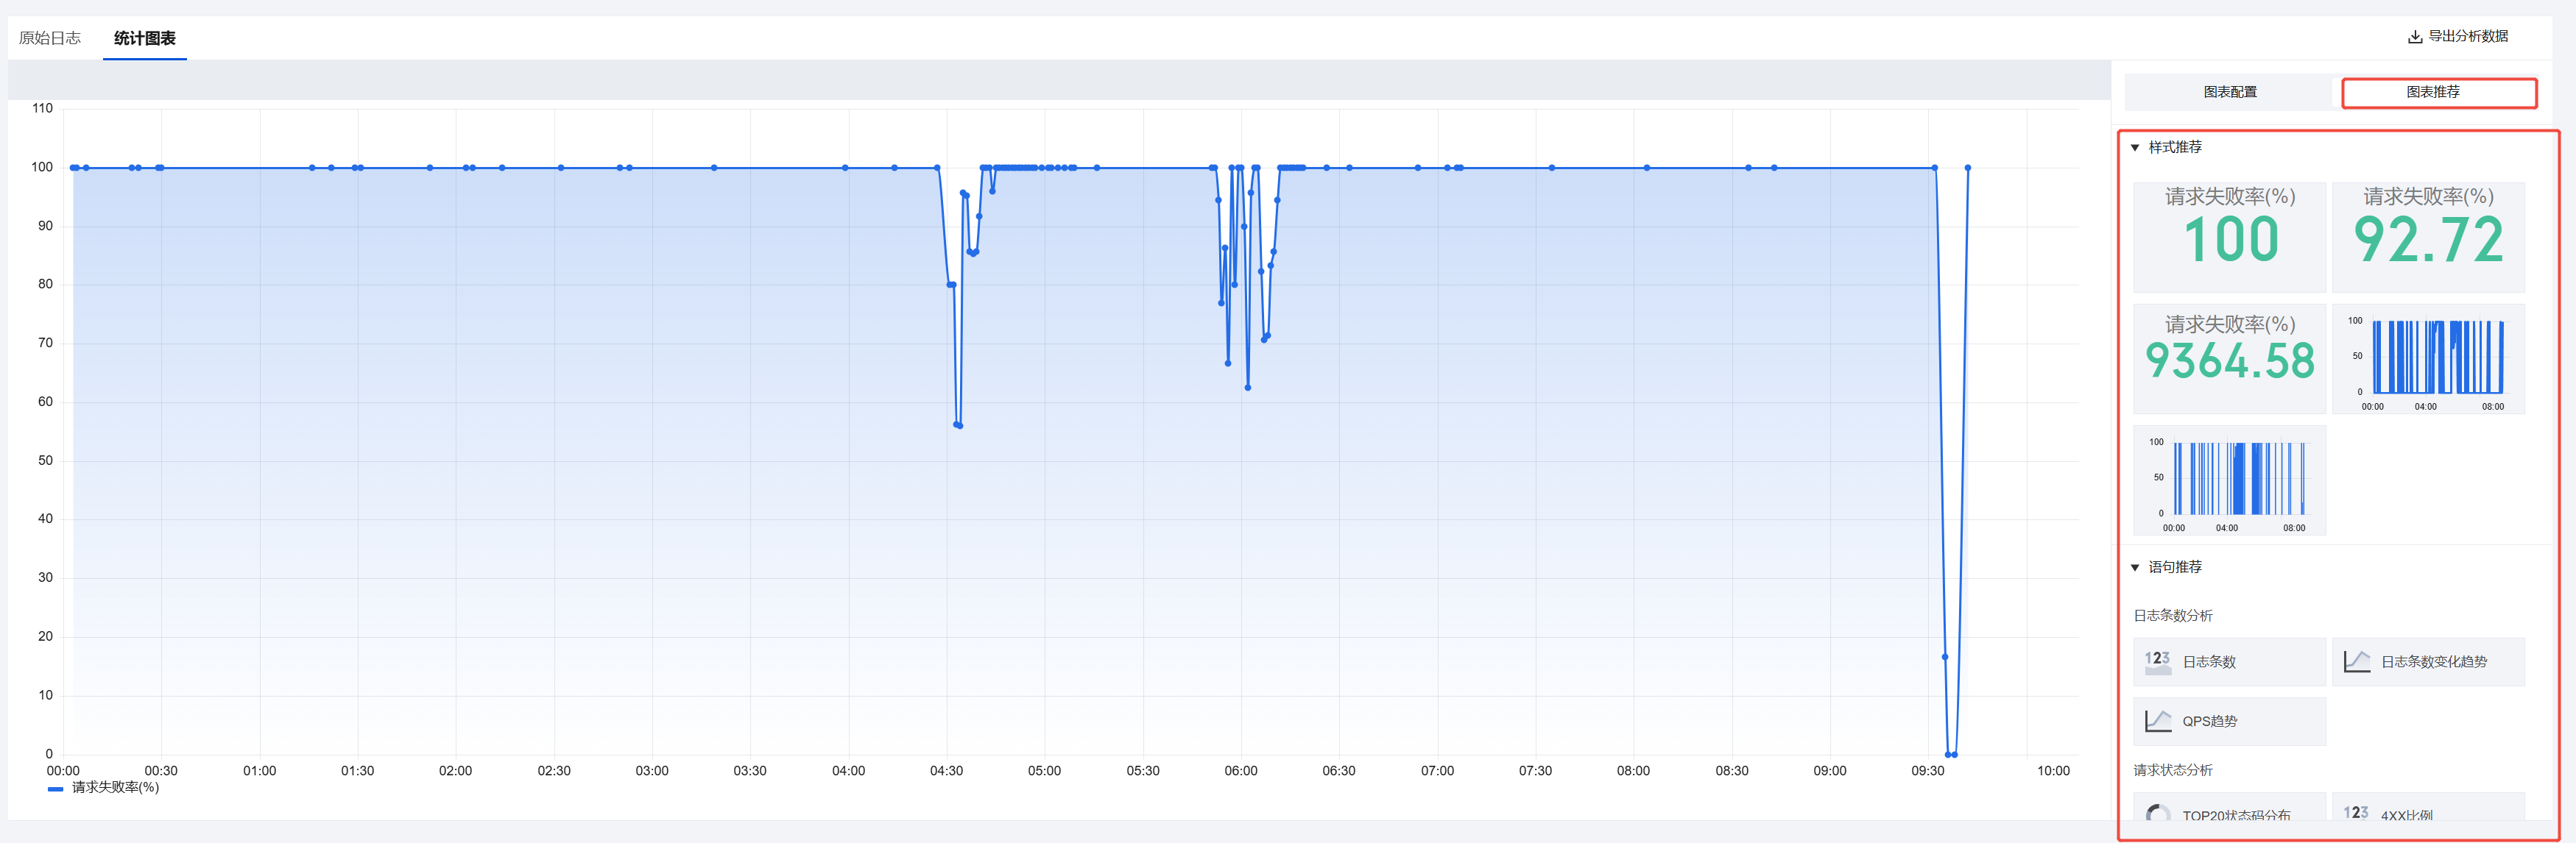
Task: Choose the single-value style showing 100
Action: (2229, 237)
